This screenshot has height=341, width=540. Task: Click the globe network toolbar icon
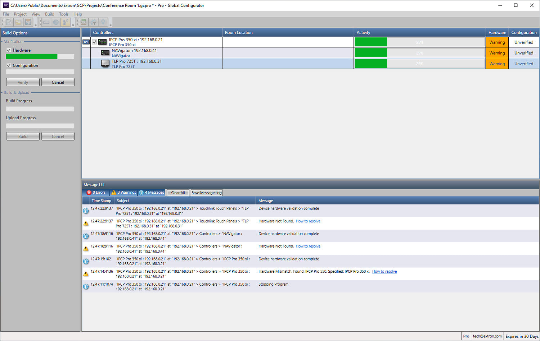[x=56, y=22]
